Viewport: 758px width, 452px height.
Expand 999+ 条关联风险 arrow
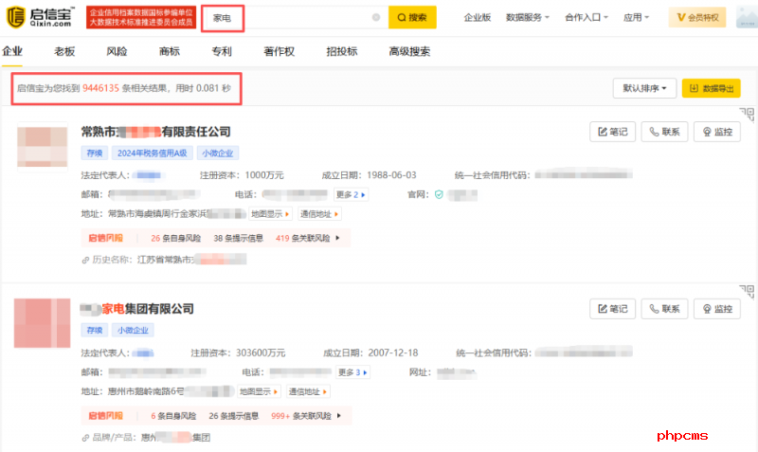[339, 416]
